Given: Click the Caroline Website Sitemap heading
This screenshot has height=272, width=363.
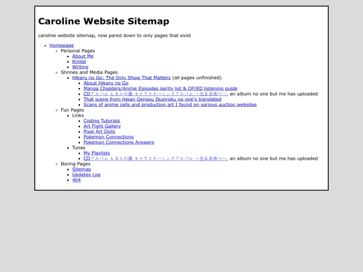Looking at the screenshot, I should pyautogui.click(x=104, y=21).
